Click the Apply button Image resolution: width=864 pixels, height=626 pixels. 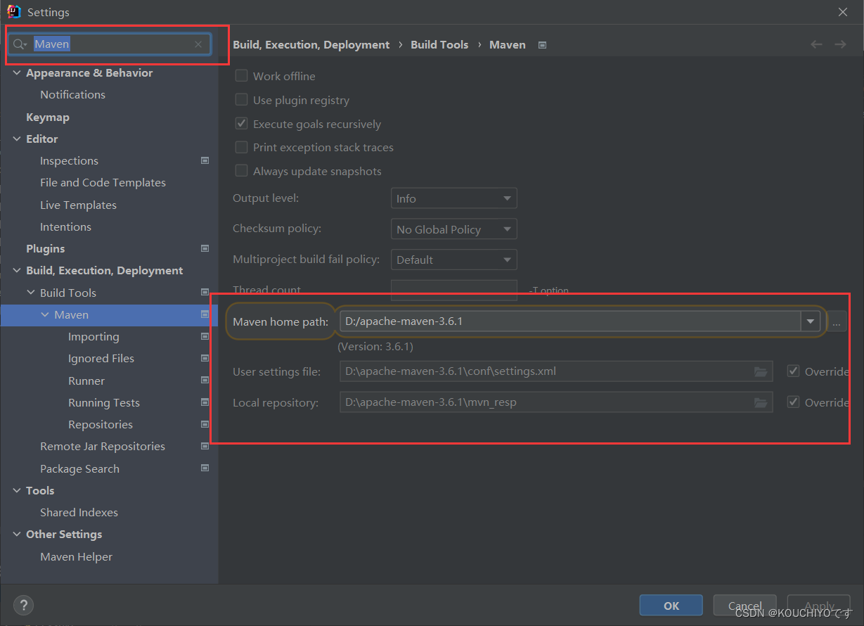[818, 606]
